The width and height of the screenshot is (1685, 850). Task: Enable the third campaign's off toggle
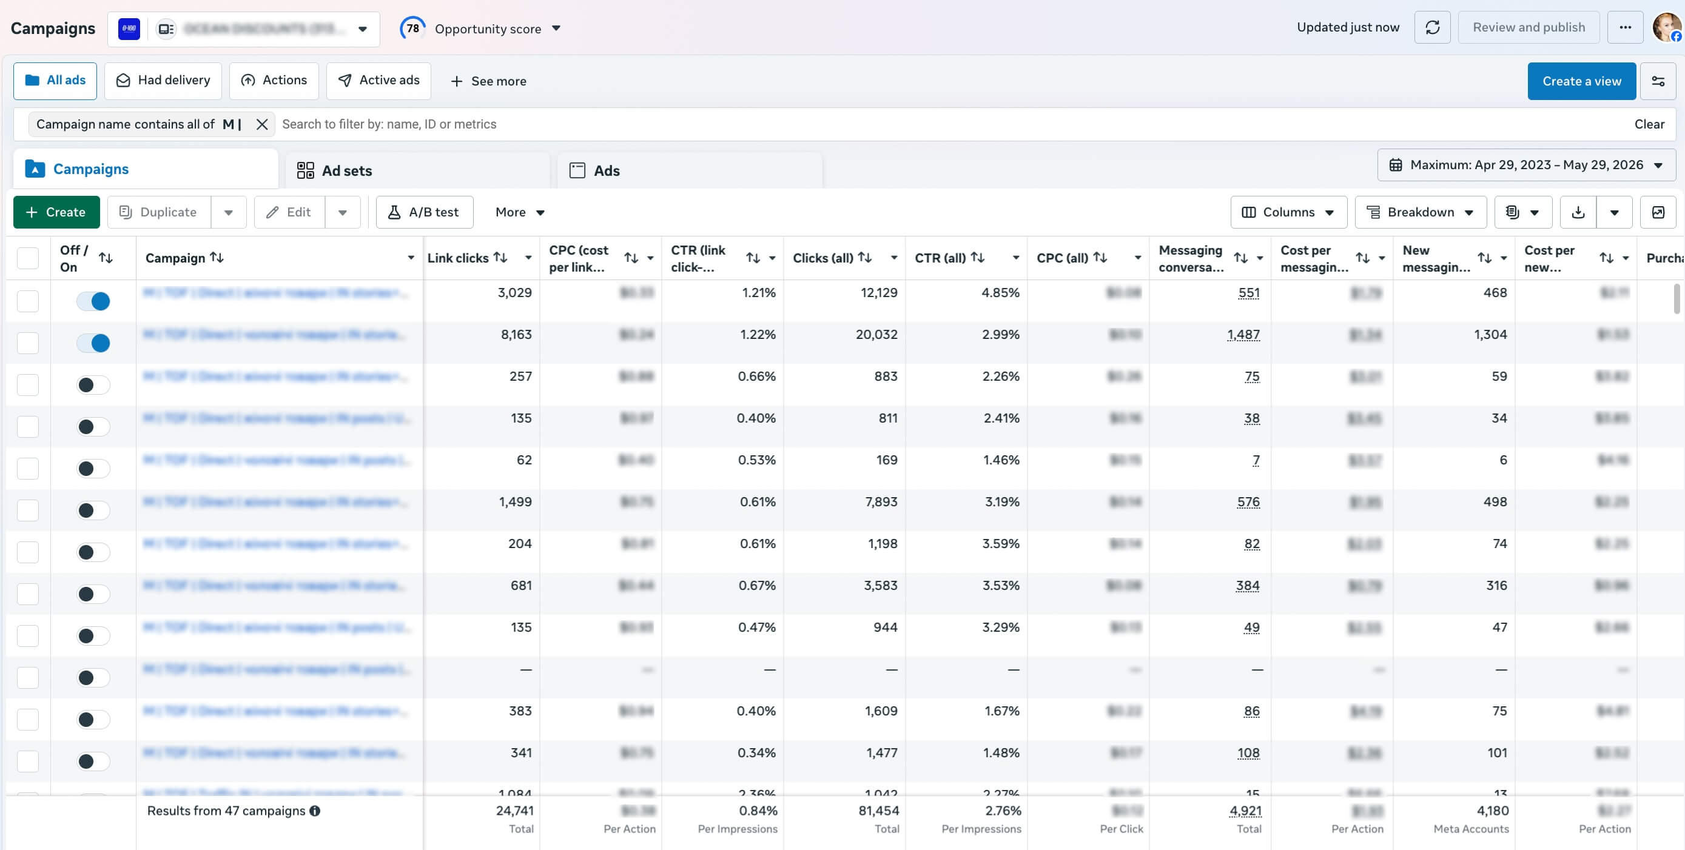[x=93, y=385]
